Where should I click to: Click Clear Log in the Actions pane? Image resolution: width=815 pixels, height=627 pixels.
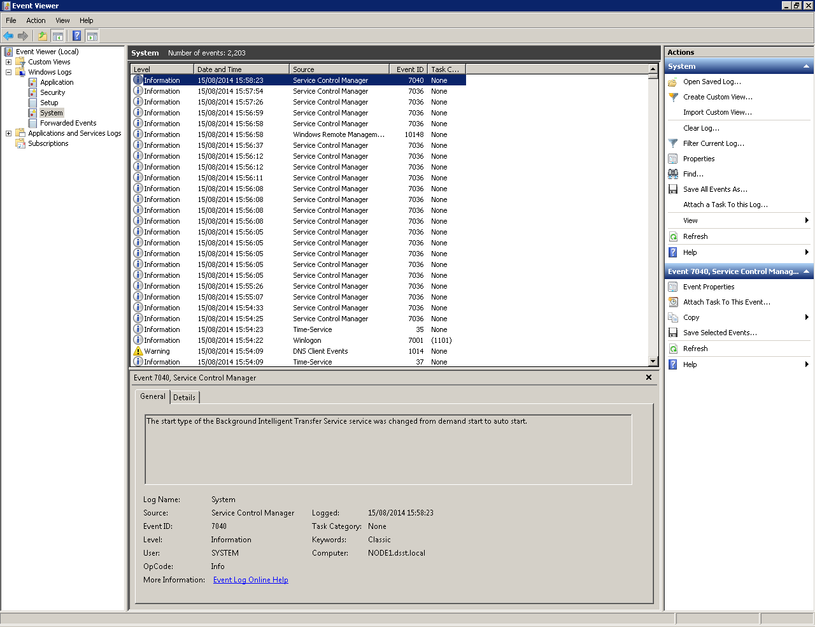pos(701,128)
